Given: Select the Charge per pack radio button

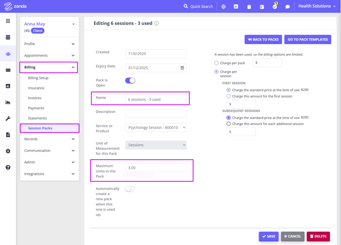Looking at the screenshot, I should click(216, 63).
